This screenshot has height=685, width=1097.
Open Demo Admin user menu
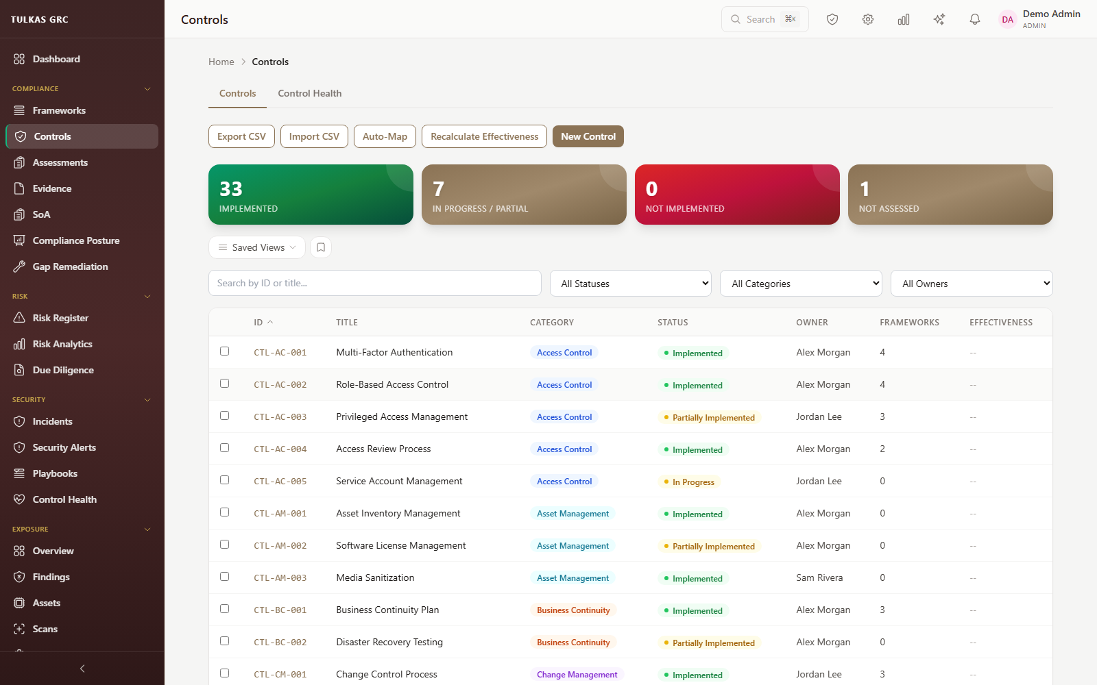1039,19
